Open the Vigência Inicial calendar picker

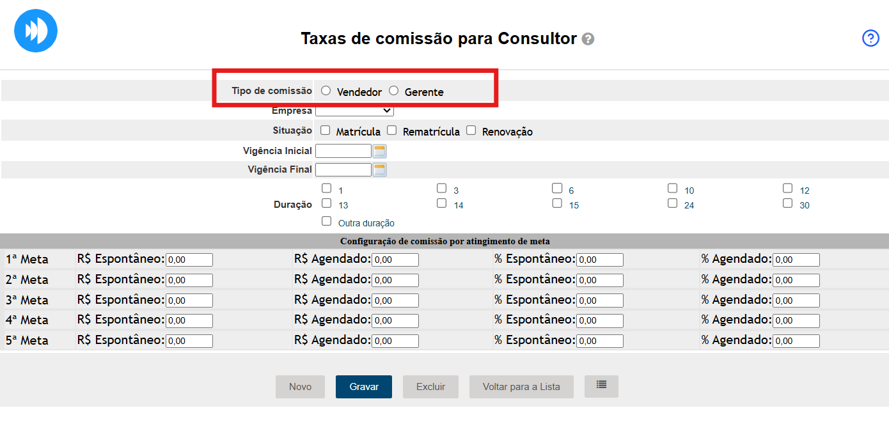[380, 152]
